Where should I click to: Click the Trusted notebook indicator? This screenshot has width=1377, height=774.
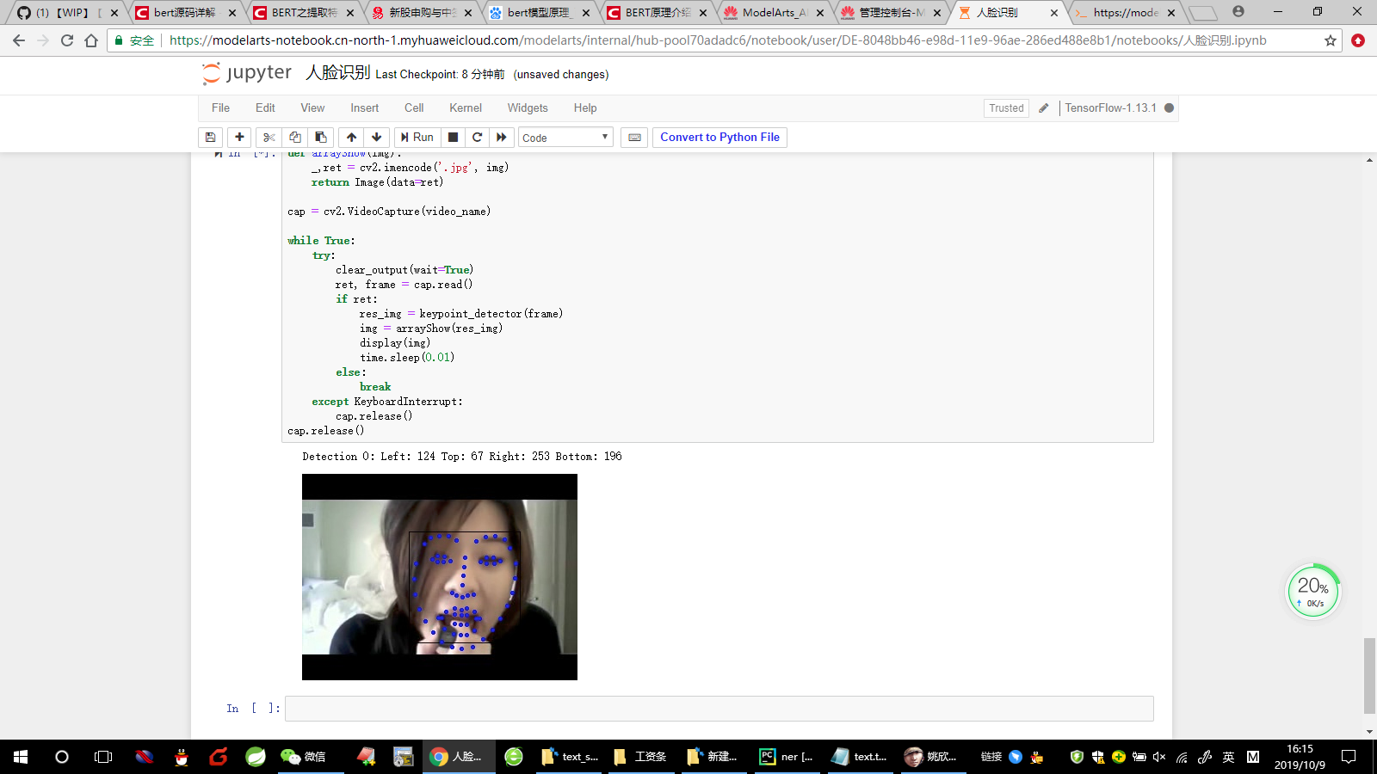[x=1006, y=108]
